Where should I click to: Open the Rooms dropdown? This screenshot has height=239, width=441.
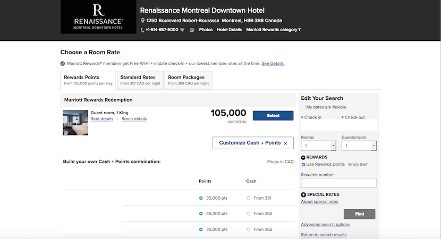point(318,146)
